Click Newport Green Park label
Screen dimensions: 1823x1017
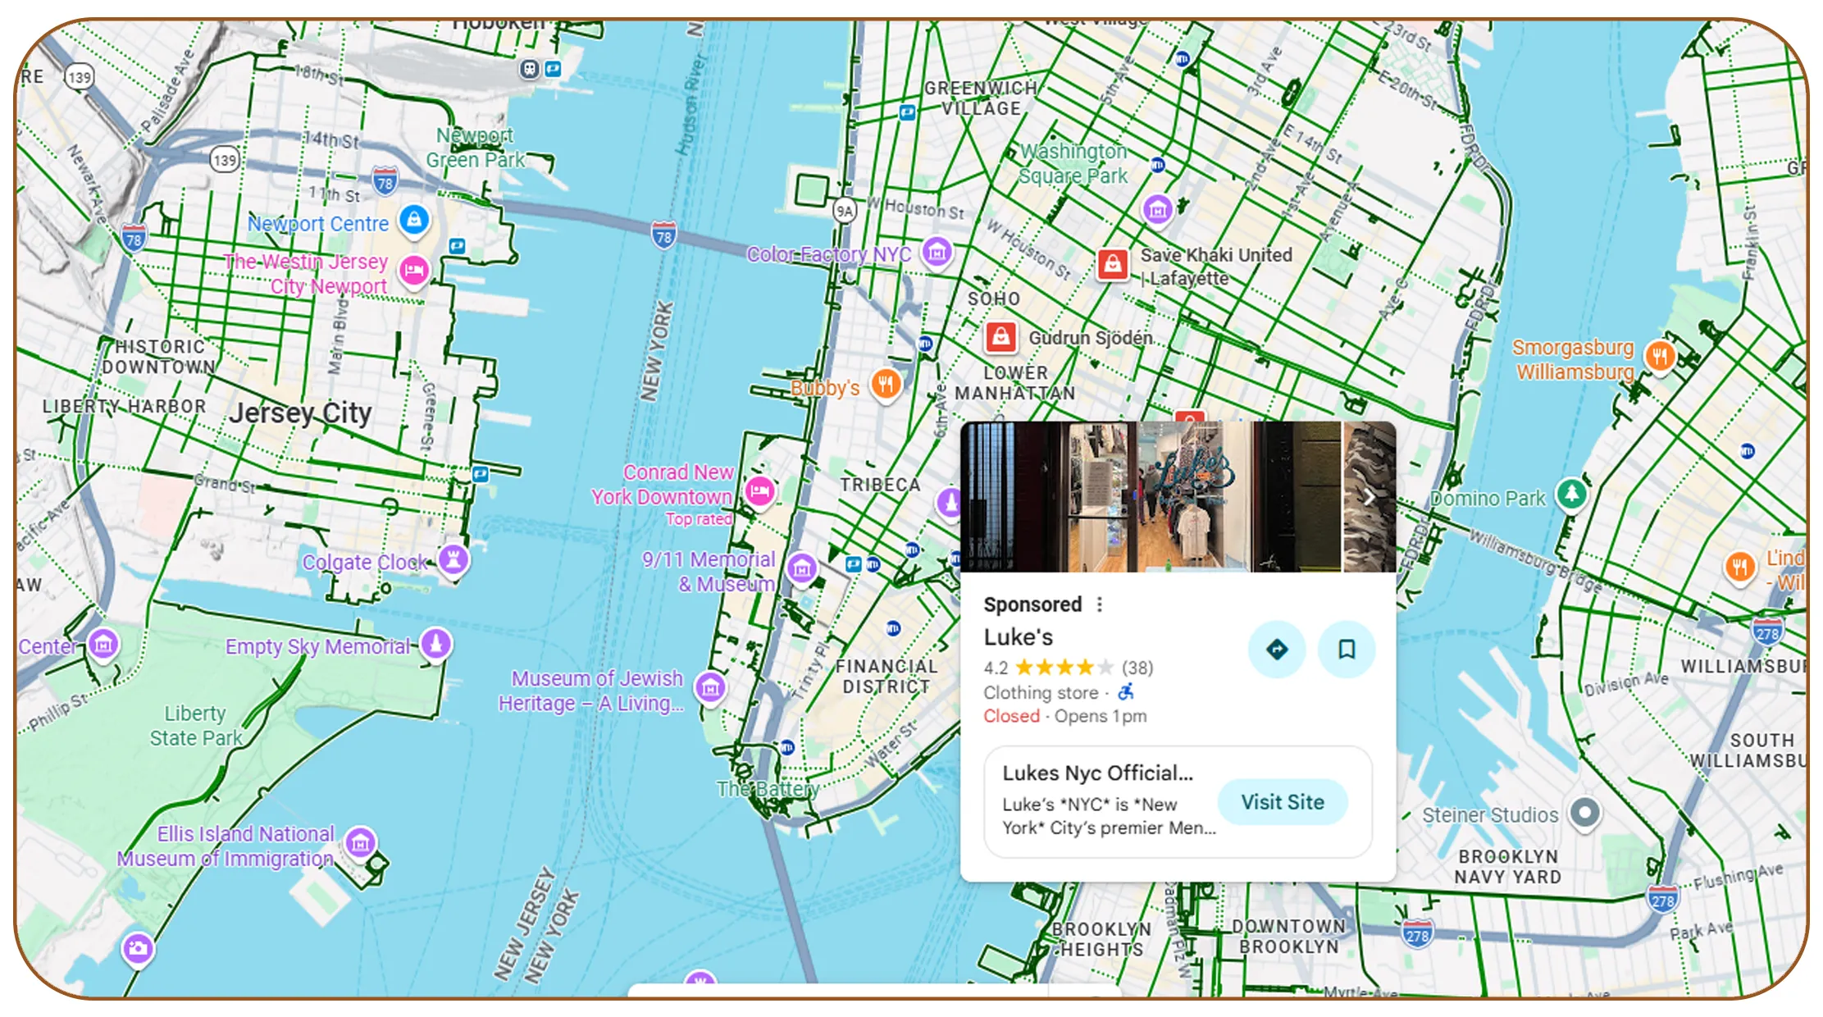(x=475, y=148)
